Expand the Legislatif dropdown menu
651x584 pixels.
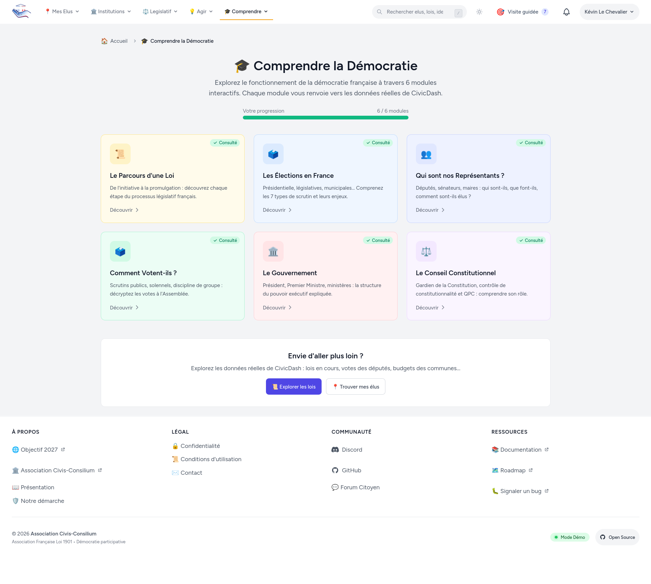pyautogui.click(x=160, y=12)
